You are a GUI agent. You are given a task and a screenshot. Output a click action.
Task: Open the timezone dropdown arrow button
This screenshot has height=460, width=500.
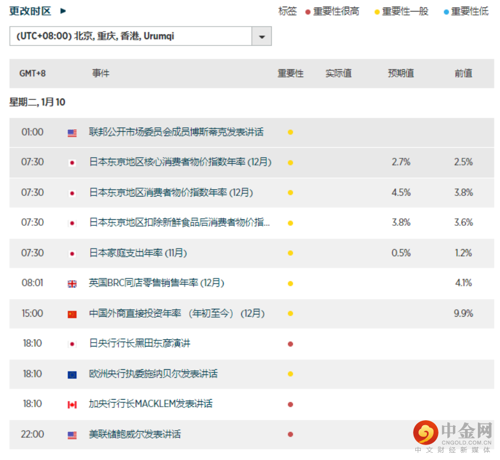262,37
